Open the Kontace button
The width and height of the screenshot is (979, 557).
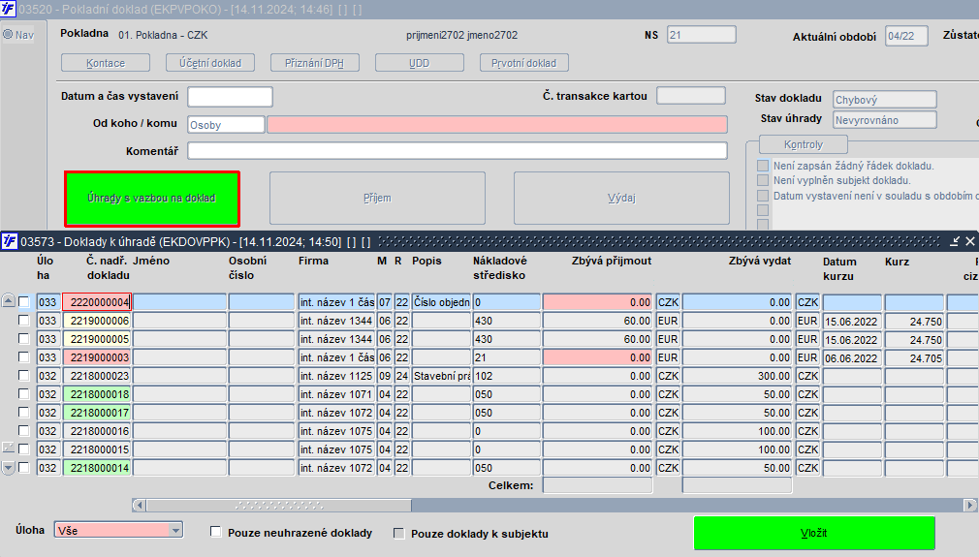tap(106, 63)
